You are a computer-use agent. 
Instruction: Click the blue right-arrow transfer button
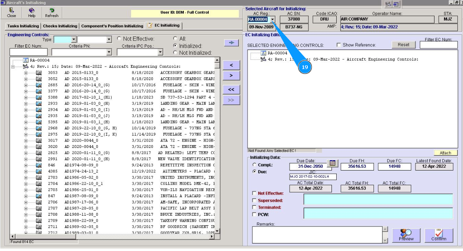(231, 42)
